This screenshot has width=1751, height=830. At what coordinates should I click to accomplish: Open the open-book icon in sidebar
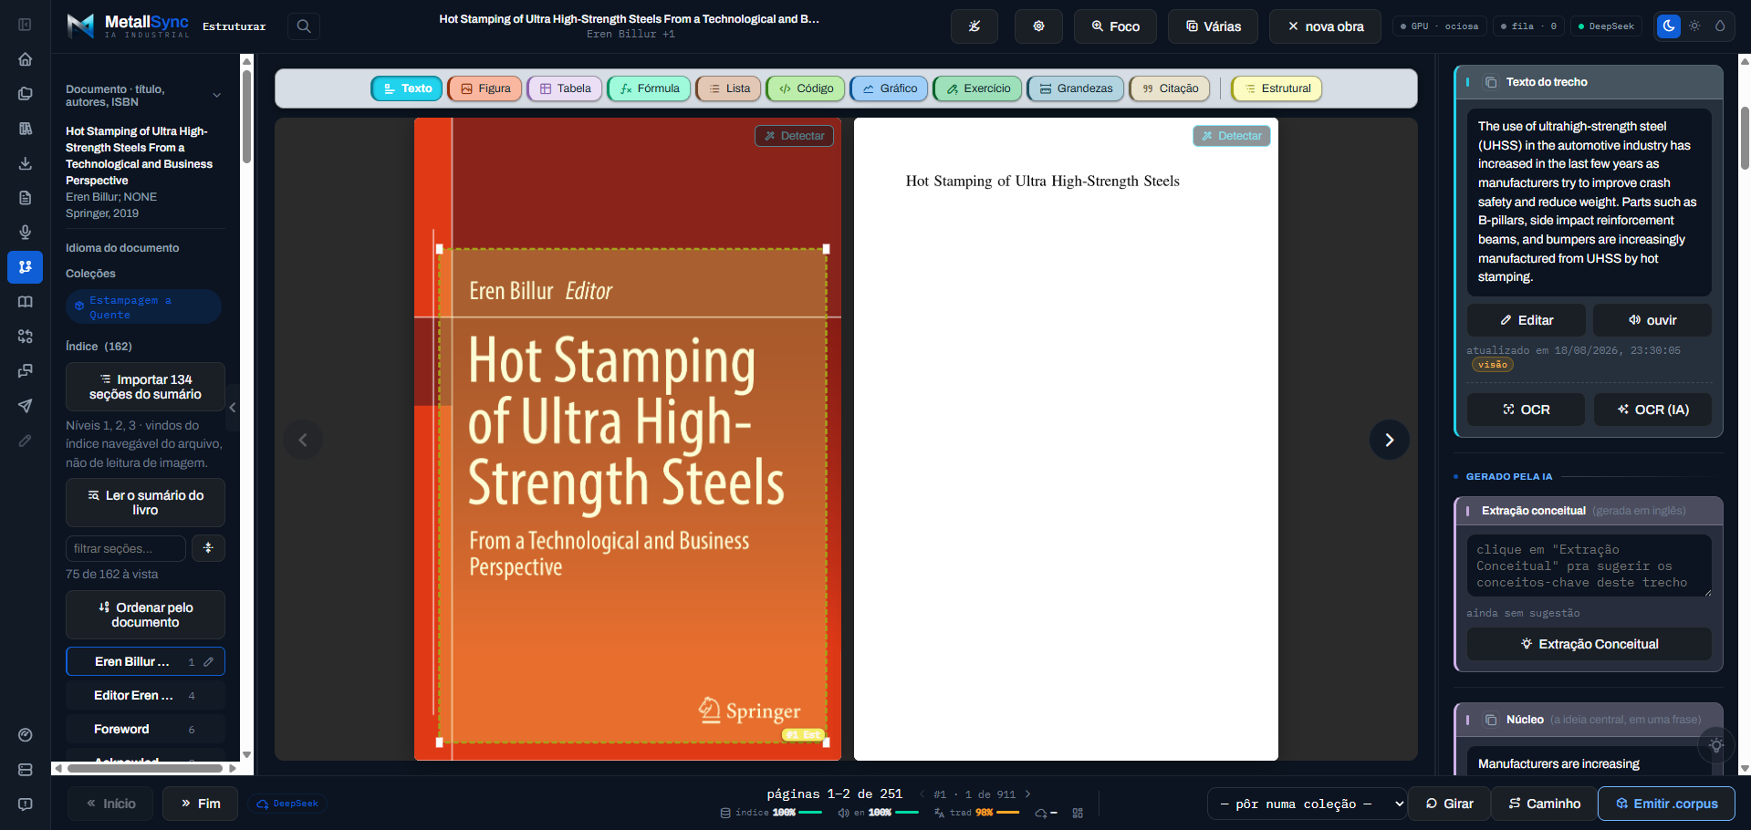26,302
